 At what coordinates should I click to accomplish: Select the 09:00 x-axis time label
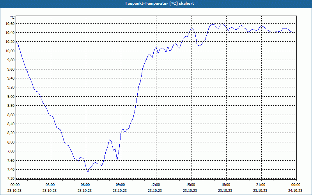click(x=121, y=185)
